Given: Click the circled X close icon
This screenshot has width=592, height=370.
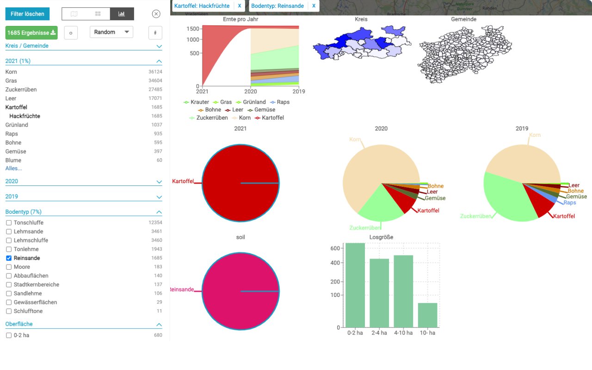Looking at the screenshot, I should tap(156, 14).
